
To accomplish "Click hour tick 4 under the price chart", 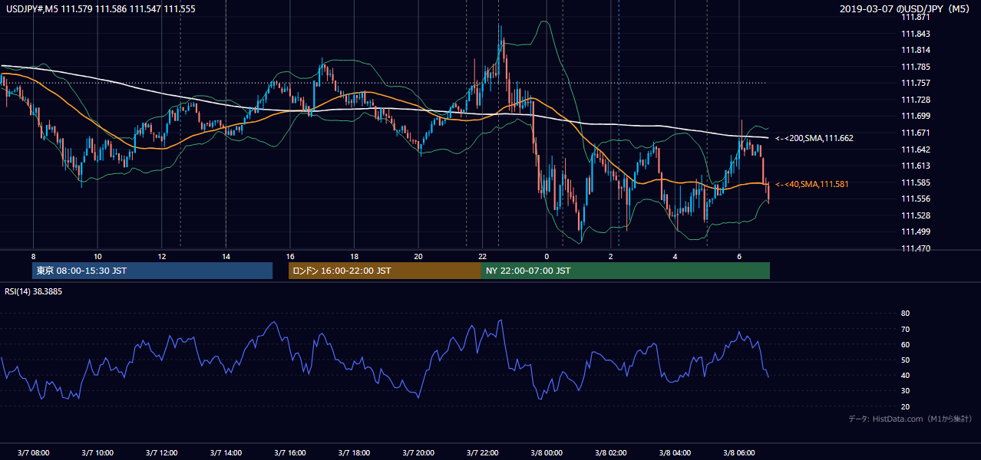I will [675, 256].
